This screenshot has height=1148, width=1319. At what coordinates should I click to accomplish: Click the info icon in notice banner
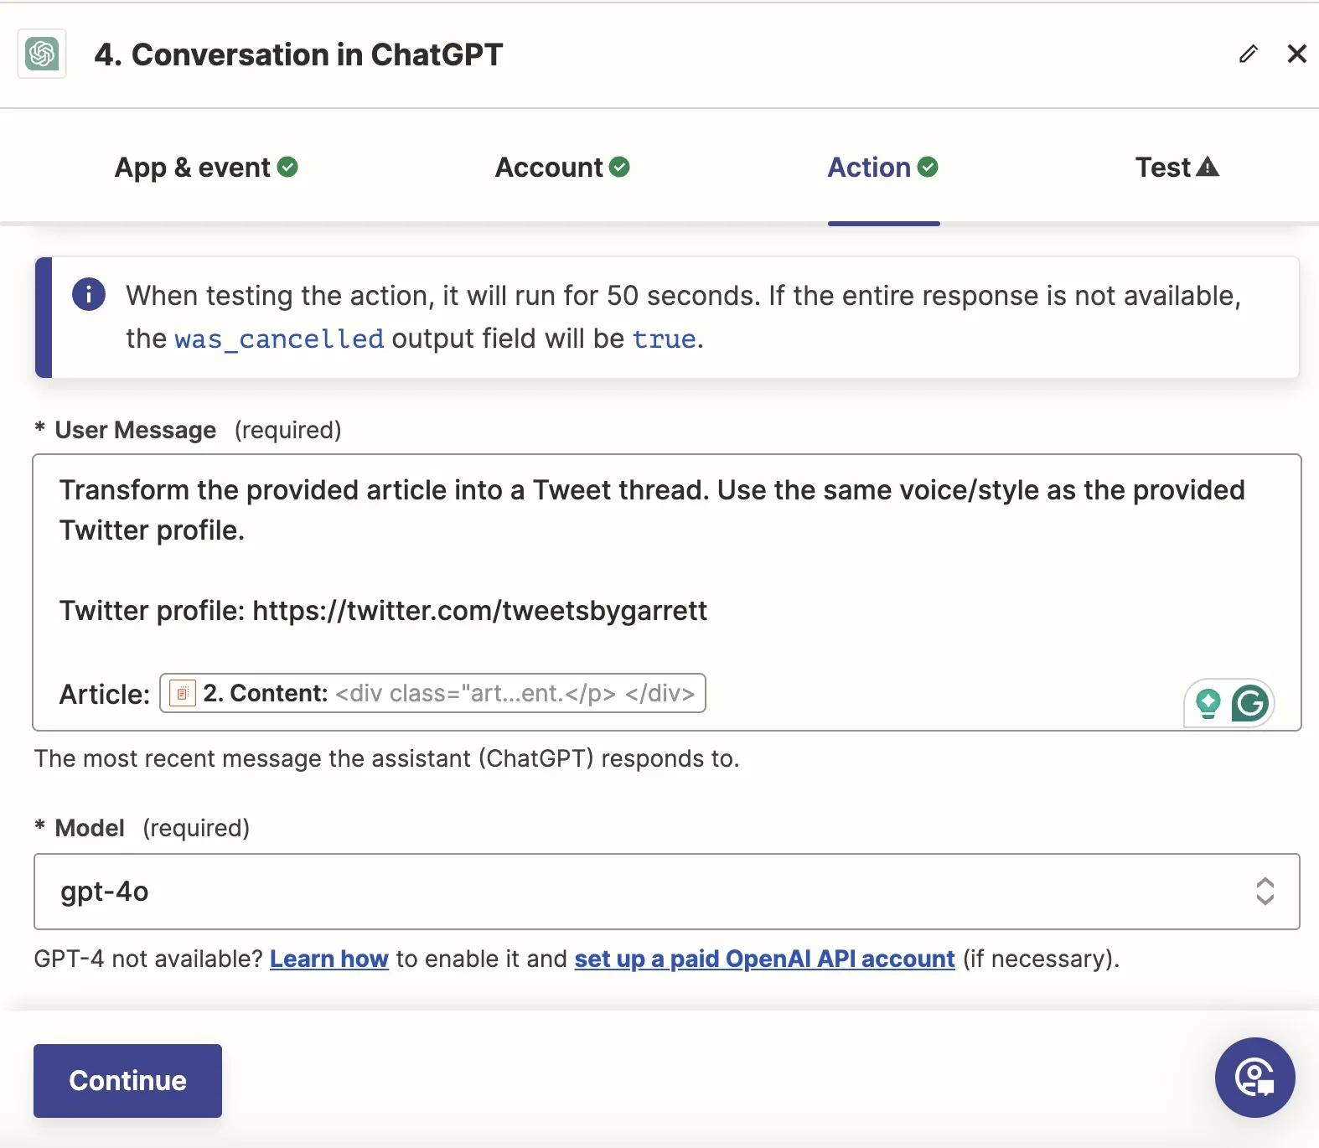(89, 294)
